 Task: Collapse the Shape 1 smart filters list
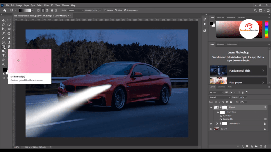point(267,107)
